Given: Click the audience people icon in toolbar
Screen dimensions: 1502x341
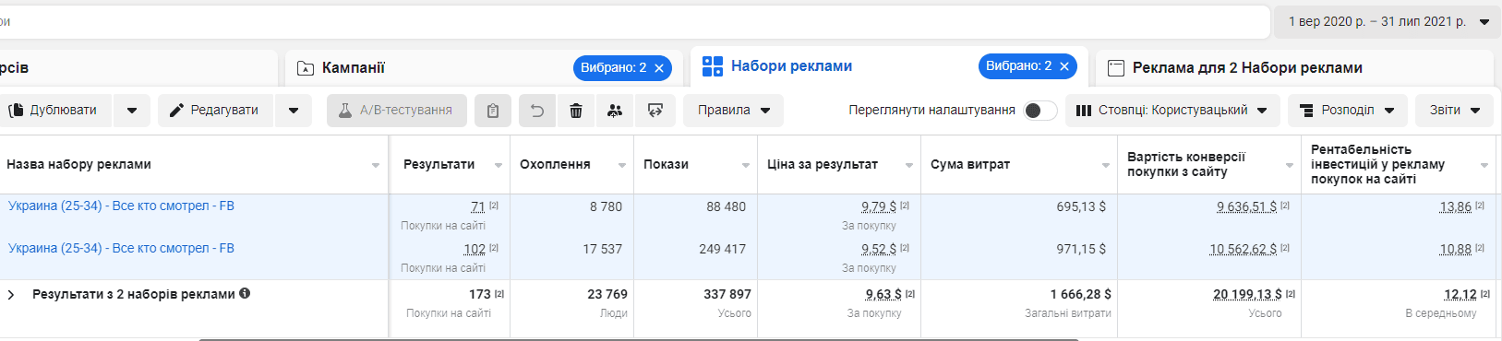Looking at the screenshot, I should coord(615,111).
